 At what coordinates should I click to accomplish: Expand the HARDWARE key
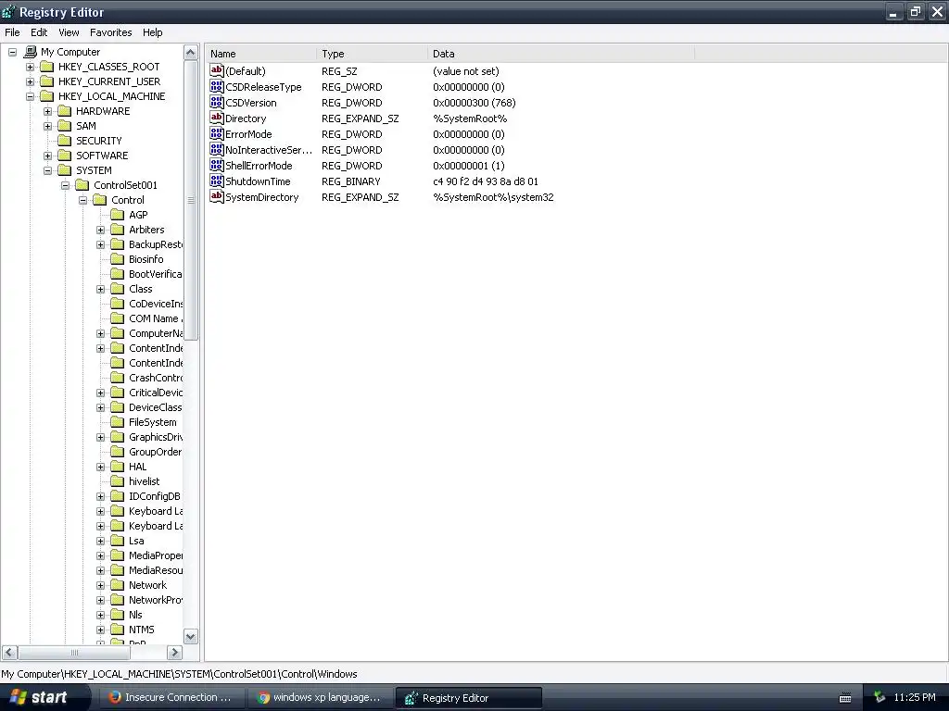coord(47,111)
